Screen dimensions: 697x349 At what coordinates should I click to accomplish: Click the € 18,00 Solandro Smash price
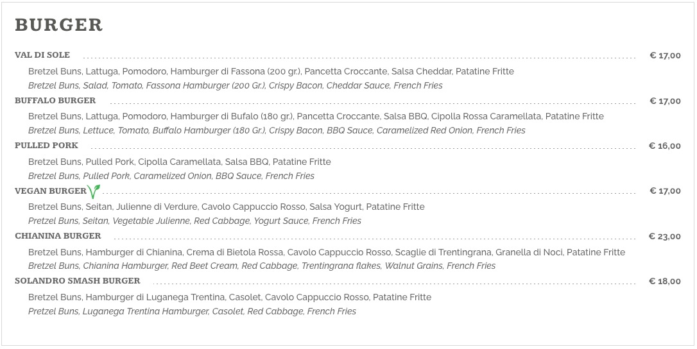click(x=665, y=282)
